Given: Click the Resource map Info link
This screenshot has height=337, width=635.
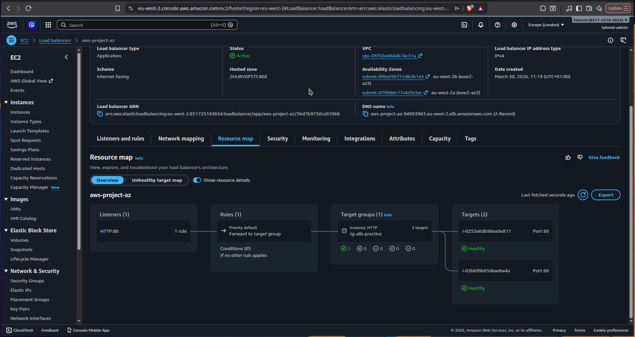Looking at the screenshot, I should [139, 158].
